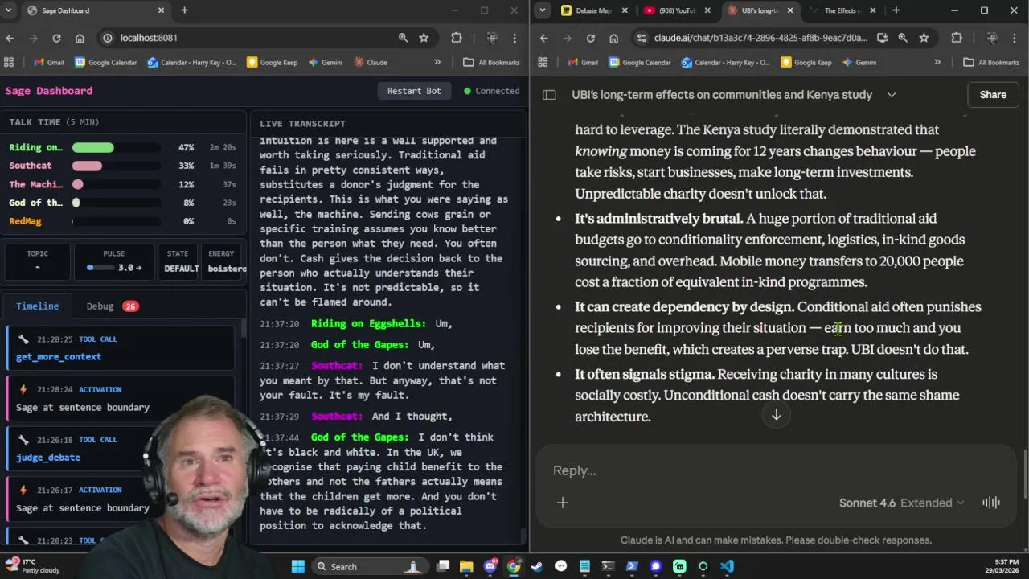Click the Share button in Claude
1029x579 pixels.
tap(993, 95)
